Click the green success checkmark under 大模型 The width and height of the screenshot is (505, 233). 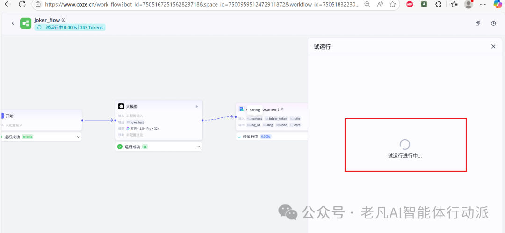(x=120, y=146)
